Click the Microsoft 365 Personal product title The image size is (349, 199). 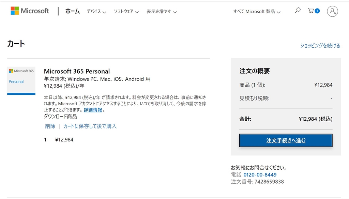(77, 71)
